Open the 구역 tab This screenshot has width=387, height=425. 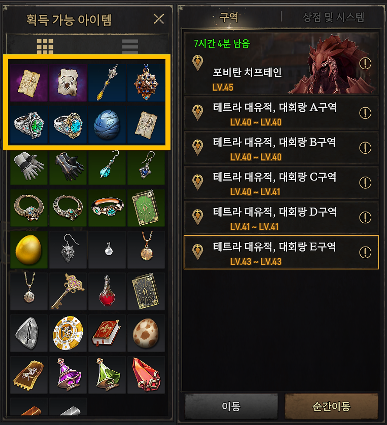click(x=229, y=17)
